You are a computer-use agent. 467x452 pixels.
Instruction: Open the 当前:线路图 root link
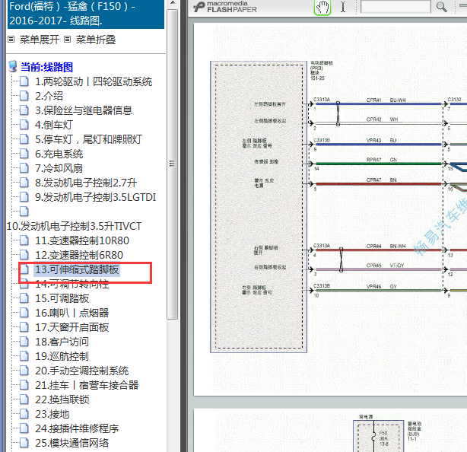(x=46, y=67)
